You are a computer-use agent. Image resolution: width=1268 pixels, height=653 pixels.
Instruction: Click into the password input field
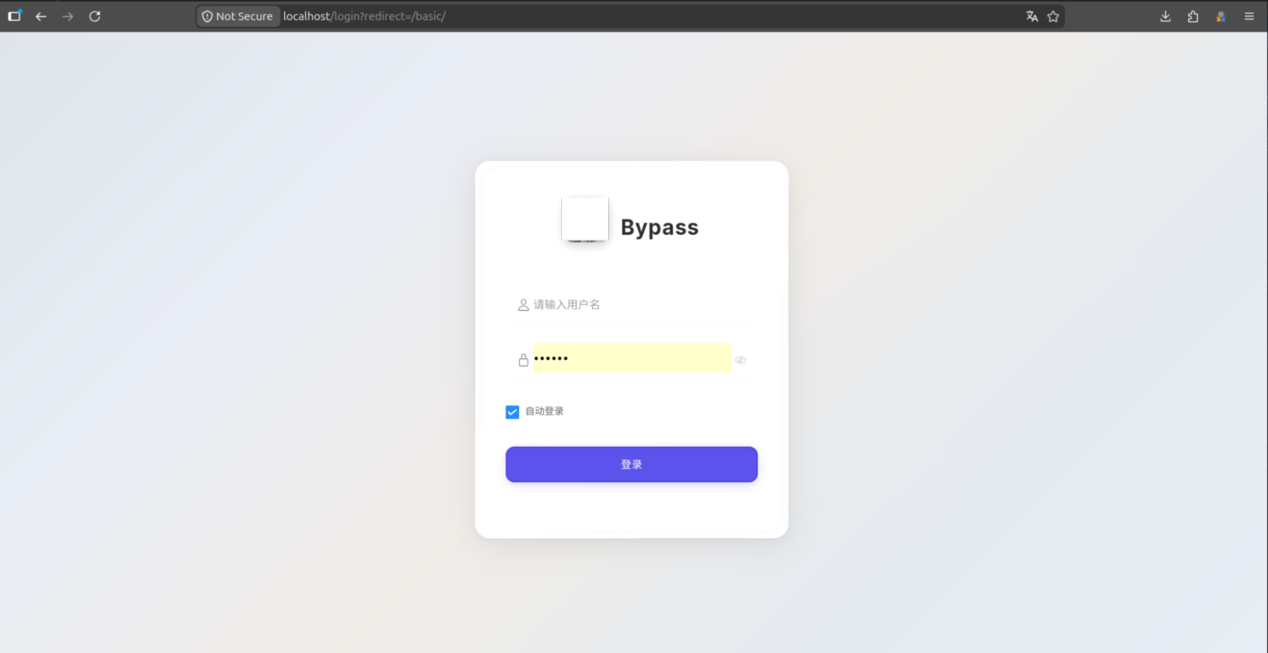click(x=632, y=358)
